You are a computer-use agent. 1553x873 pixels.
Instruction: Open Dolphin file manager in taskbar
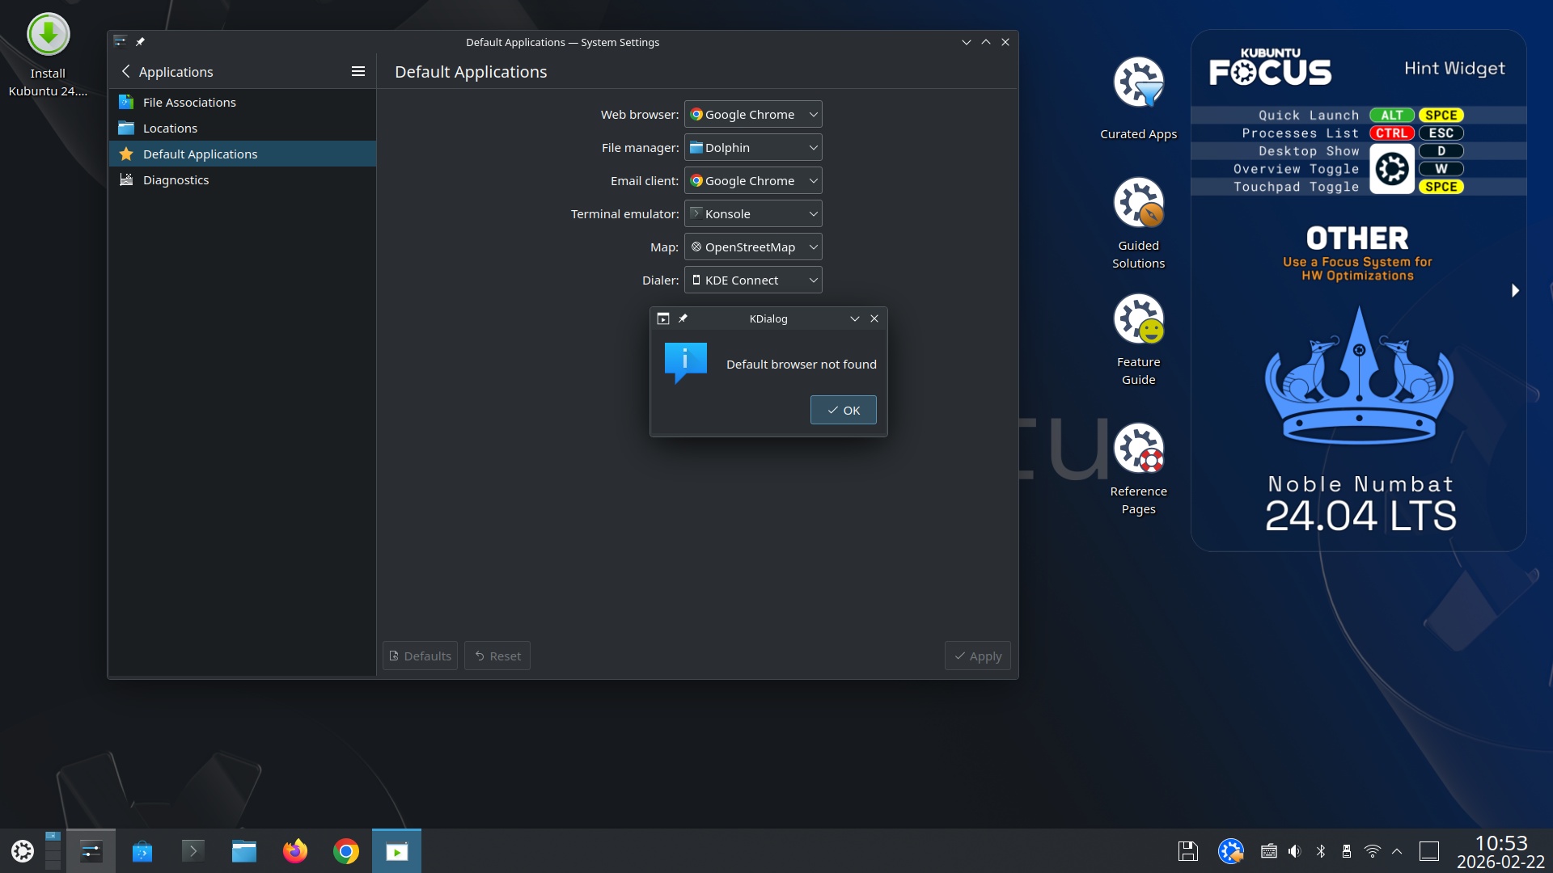pyautogui.click(x=243, y=851)
